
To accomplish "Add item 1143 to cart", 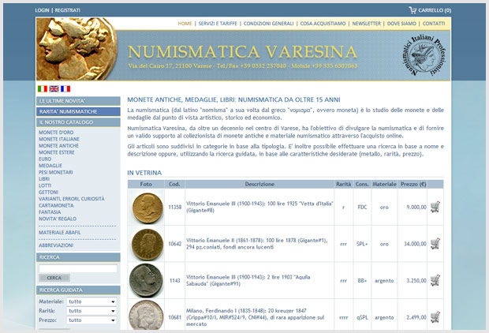I will pyautogui.click(x=435, y=281).
